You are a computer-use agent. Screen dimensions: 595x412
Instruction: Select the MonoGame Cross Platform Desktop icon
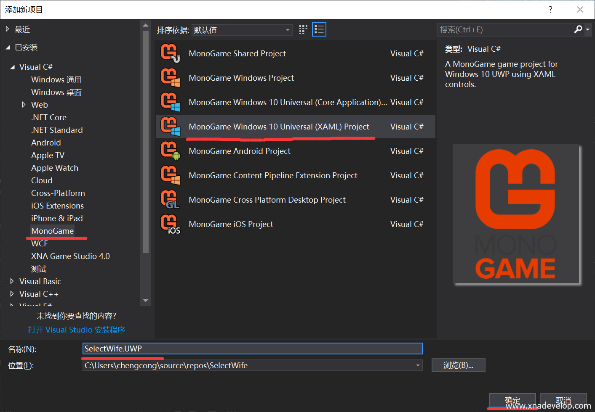170,200
